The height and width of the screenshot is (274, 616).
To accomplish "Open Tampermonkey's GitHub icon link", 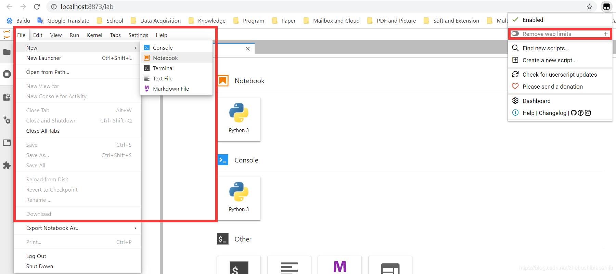I will coord(574,113).
